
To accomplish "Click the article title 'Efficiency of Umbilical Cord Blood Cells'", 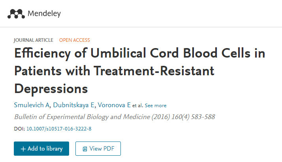I will [139, 53].
